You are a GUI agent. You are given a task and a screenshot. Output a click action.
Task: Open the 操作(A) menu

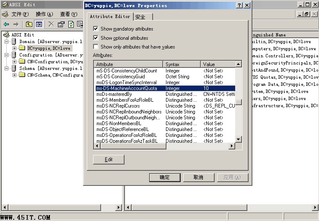44,14
